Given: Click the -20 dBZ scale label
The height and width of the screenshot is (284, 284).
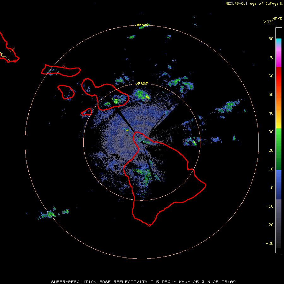Looking at the screenshot, I should point(270,225).
